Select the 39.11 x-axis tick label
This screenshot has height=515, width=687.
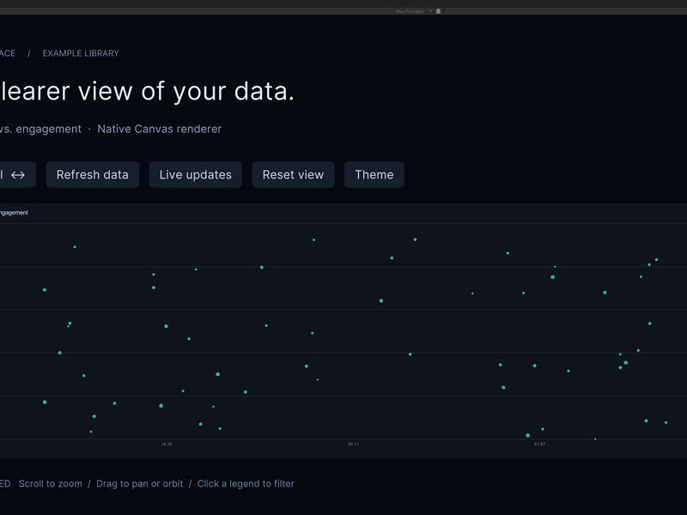353,444
